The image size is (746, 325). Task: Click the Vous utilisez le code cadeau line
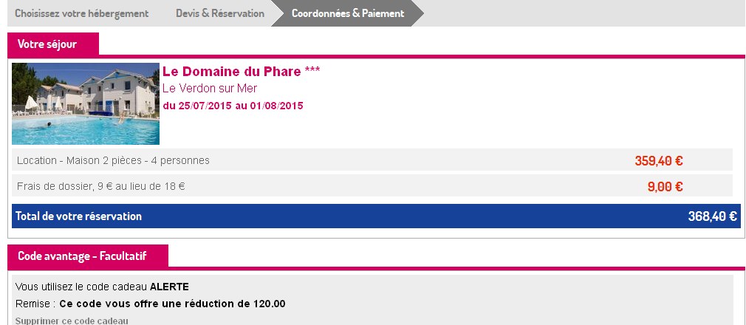tap(81, 287)
